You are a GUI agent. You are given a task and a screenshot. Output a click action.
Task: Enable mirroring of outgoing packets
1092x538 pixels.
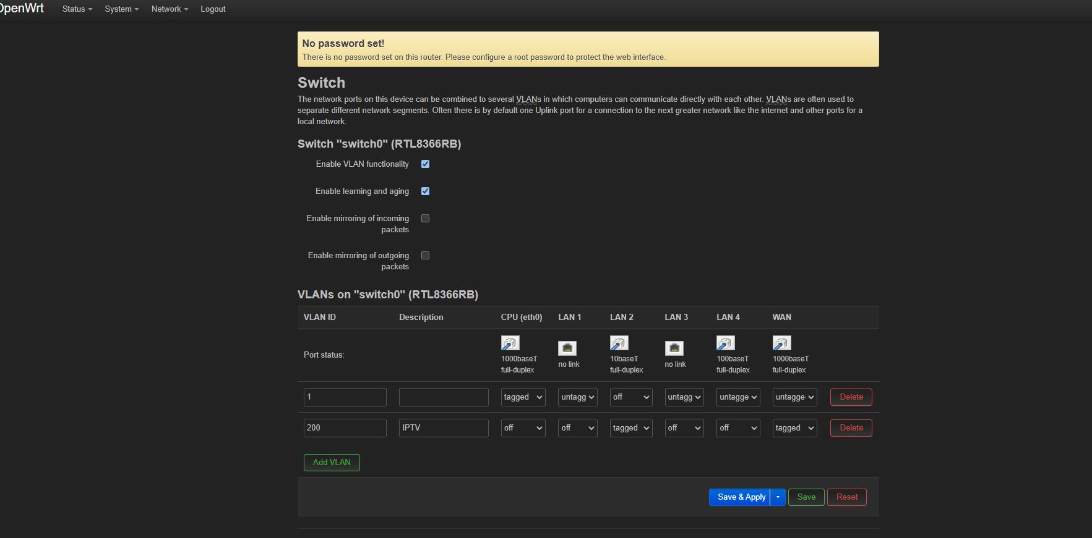(x=425, y=256)
